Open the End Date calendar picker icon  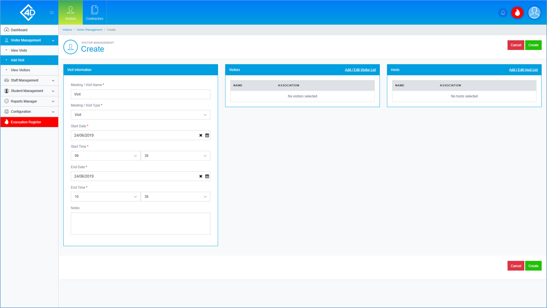point(207,176)
